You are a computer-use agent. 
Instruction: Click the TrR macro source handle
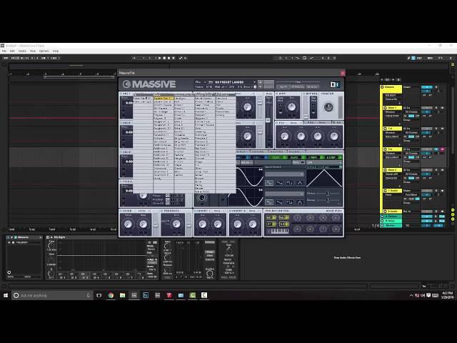(287, 224)
